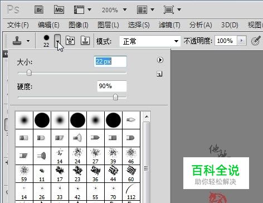263x203 pixels.
Task: Click the 硬度 90% hardness field
Action: [112, 86]
